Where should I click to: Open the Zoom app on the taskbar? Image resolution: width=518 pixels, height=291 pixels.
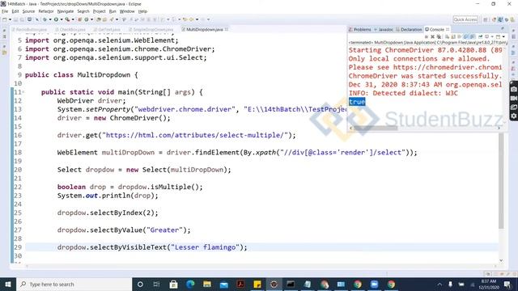(374, 284)
